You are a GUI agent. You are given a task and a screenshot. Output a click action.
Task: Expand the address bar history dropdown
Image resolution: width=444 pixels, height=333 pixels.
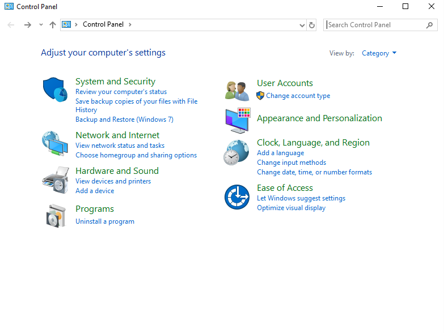pyautogui.click(x=302, y=25)
